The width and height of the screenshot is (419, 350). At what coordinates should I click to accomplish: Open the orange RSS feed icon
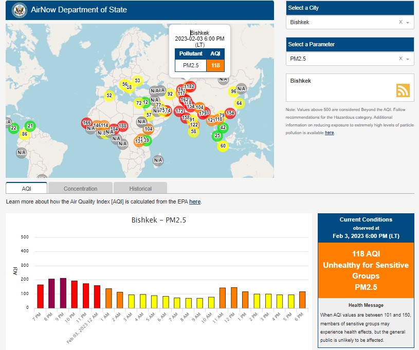tap(403, 90)
